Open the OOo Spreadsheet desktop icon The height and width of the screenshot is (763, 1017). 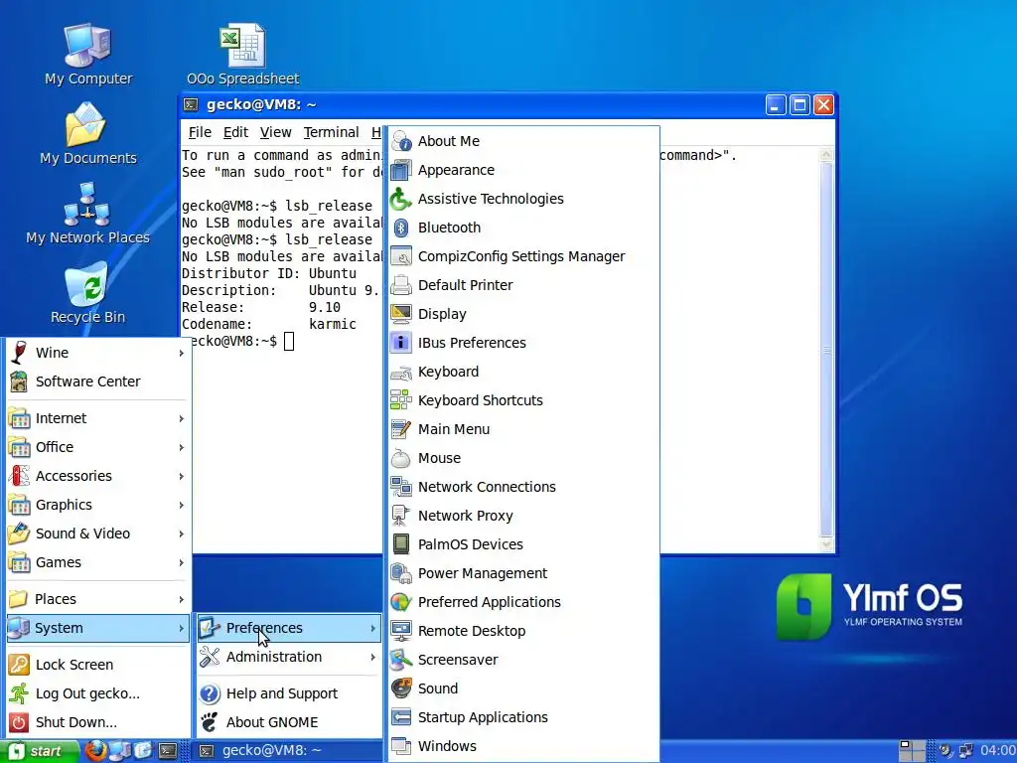[x=242, y=55]
